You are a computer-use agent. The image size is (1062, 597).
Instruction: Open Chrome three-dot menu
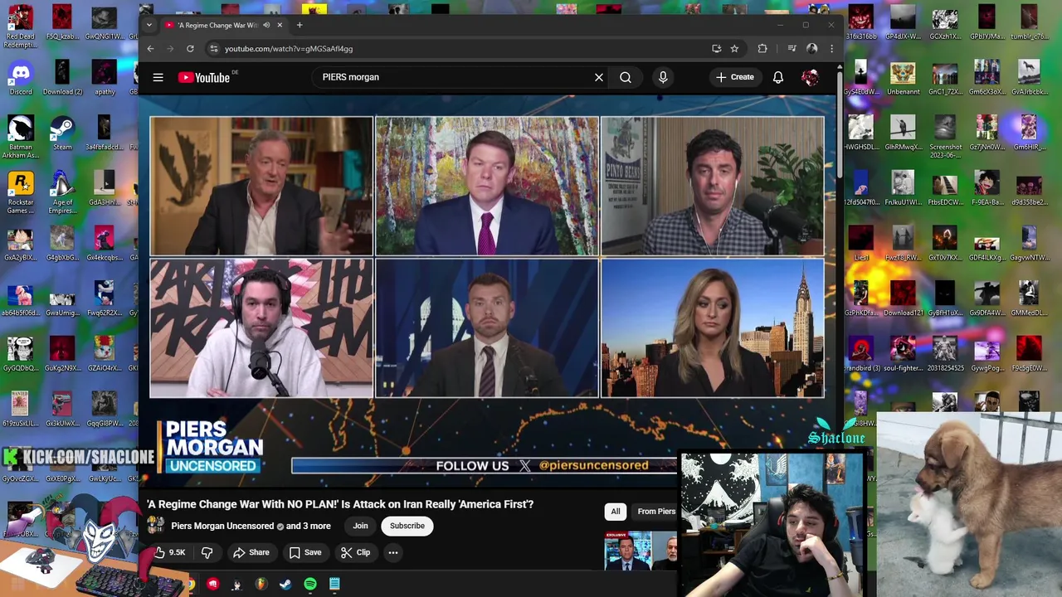pyautogui.click(x=831, y=49)
